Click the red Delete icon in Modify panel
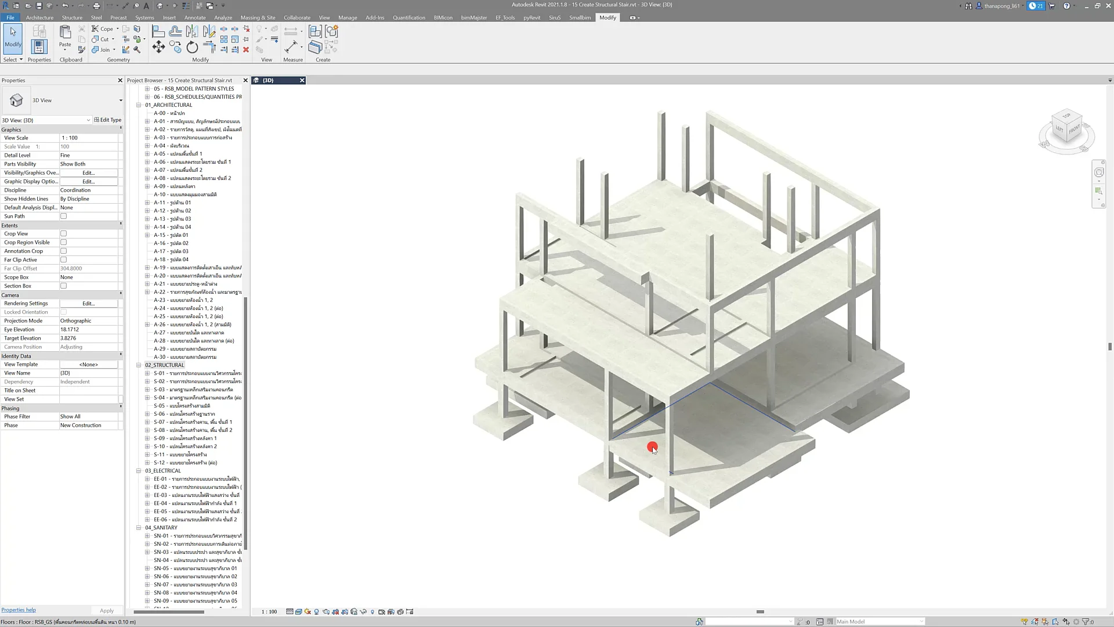The image size is (1114, 627). (246, 50)
